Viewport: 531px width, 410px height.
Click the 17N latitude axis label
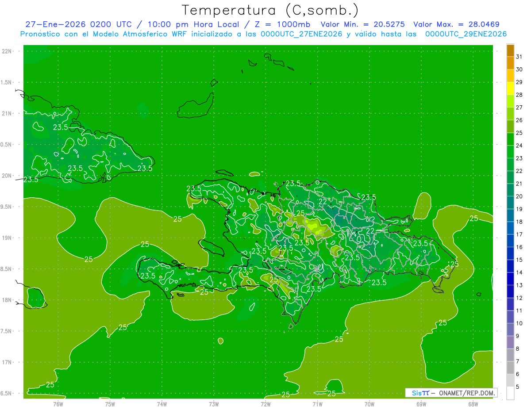click(x=8, y=363)
